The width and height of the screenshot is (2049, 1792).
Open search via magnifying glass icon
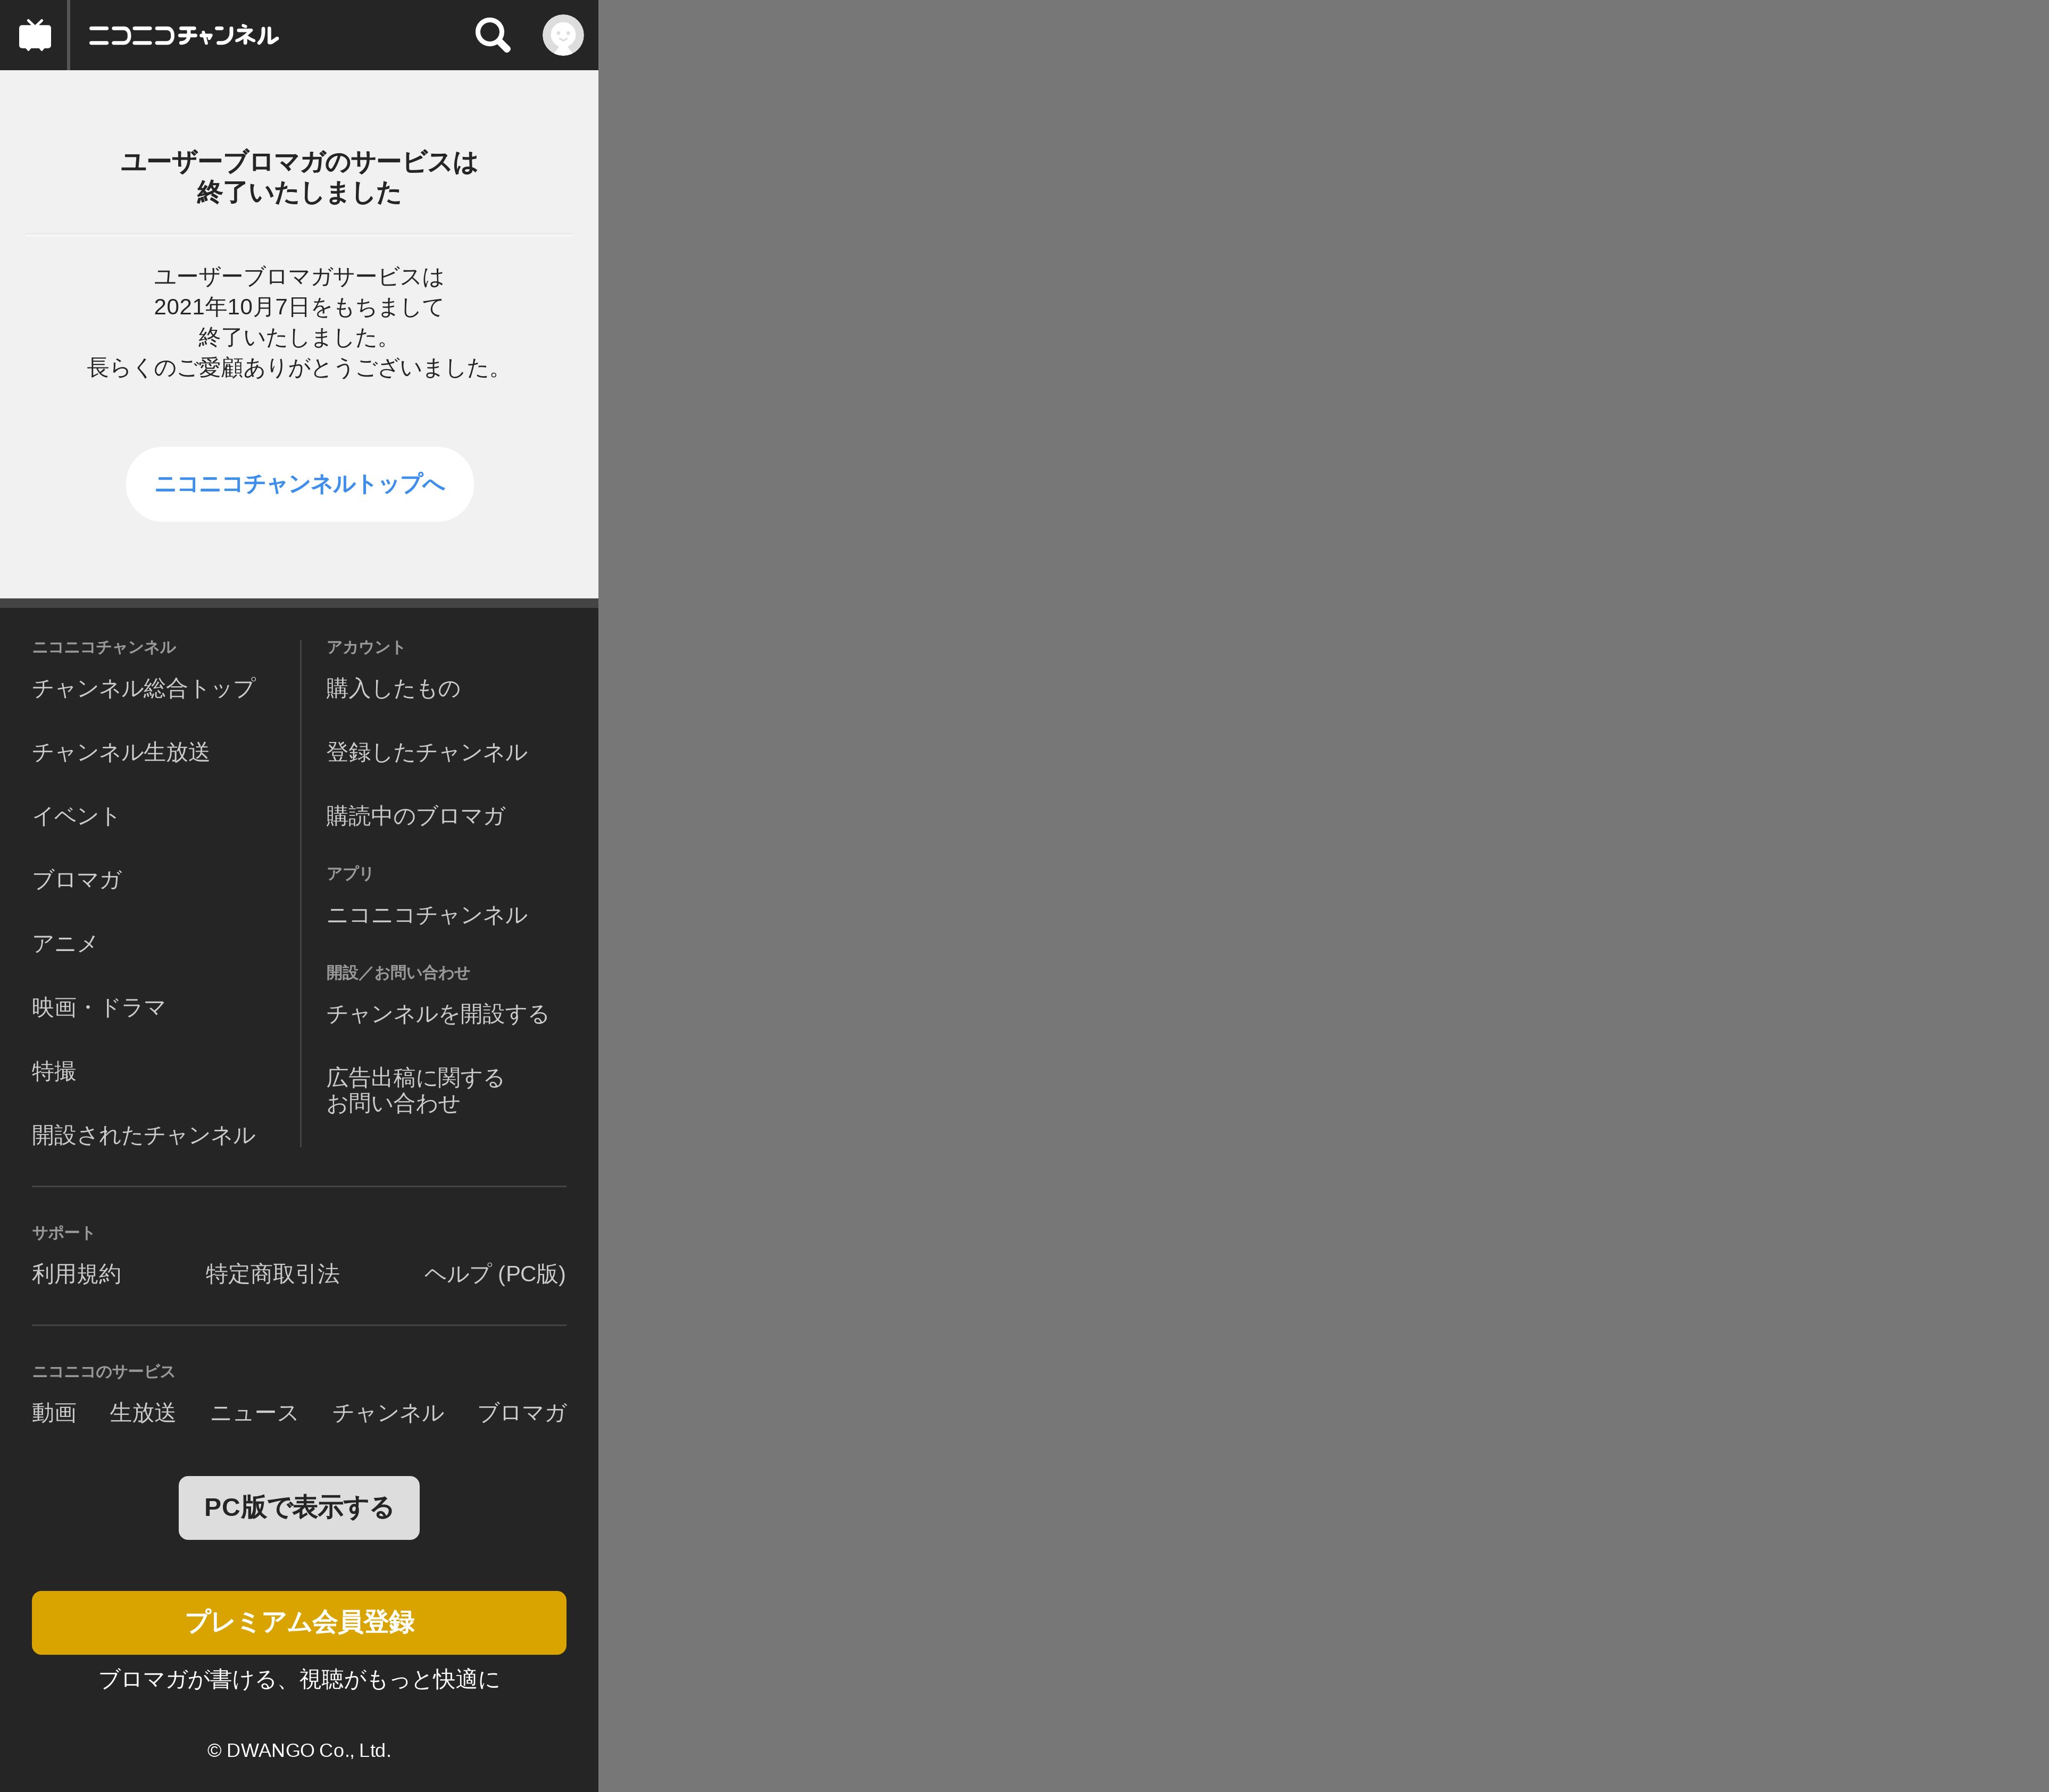(x=492, y=35)
